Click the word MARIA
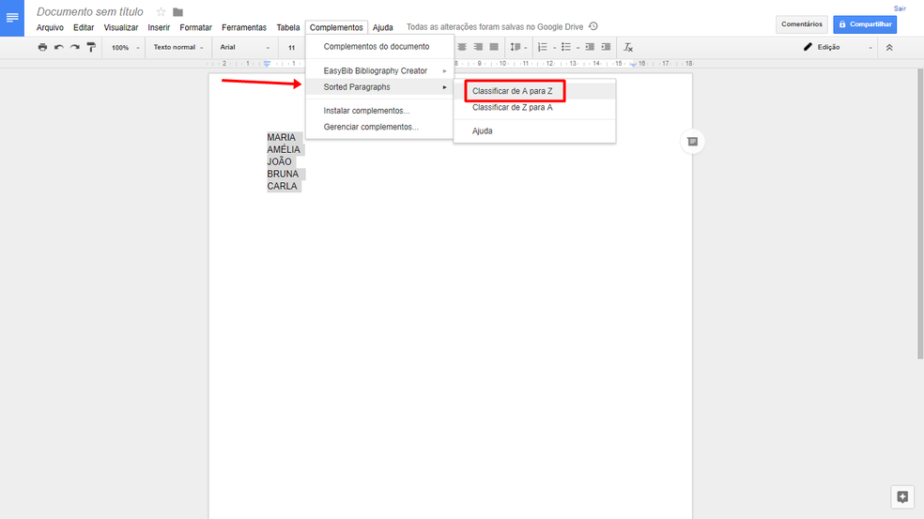Image resolution: width=924 pixels, height=519 pixels. (281, 137)
